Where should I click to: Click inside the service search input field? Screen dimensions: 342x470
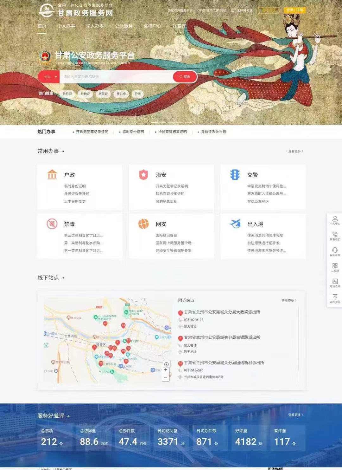pyautogui.click(x=114, y=77)
